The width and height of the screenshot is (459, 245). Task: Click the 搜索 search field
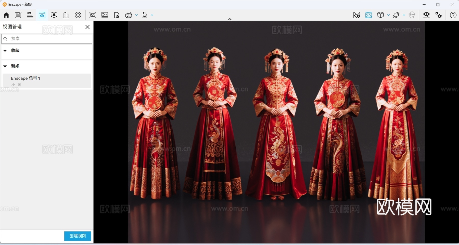47,39
